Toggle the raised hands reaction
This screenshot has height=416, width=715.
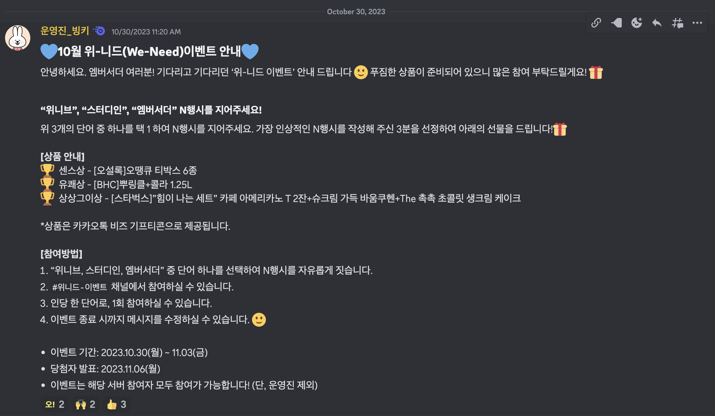(x=86, y=404)
